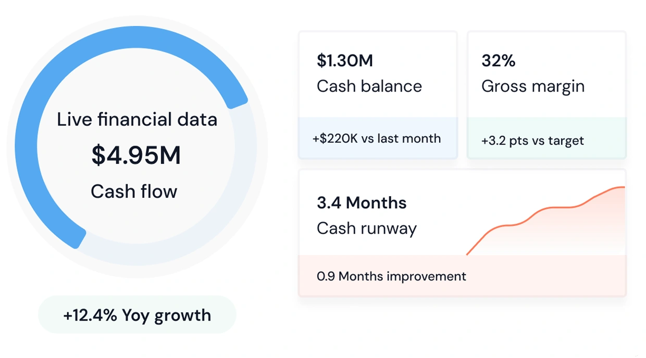Click the "+3.2 pts vs target" footer
This screenshot has height=358, width=646.
[x=532, y=140]
